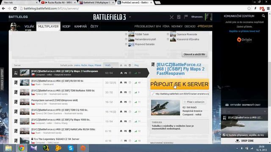Open the Voják menu tab
271x152 pixels.
(29, 26)
